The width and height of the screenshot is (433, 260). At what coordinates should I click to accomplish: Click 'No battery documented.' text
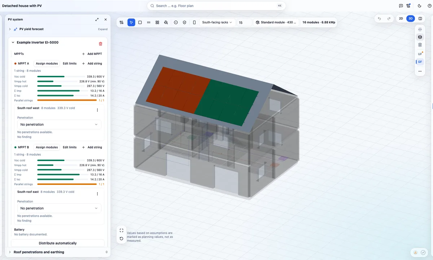(x=31, y=234)
